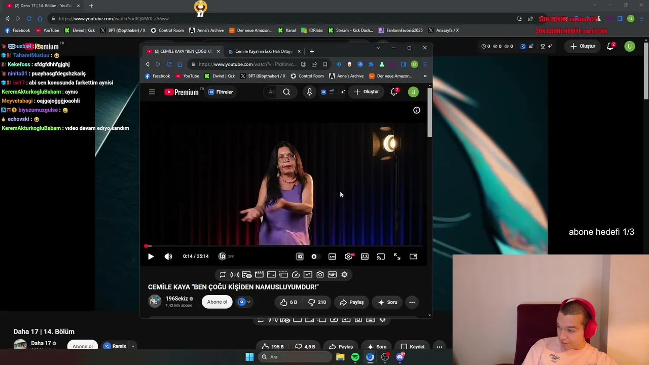Enable miniplayer in front player
The image size is (649, 365).
tap(413, 257)
